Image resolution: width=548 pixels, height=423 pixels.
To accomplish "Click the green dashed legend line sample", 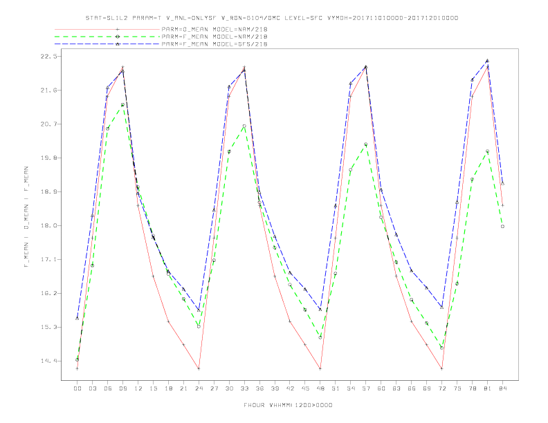I will (x=107, y=37).
